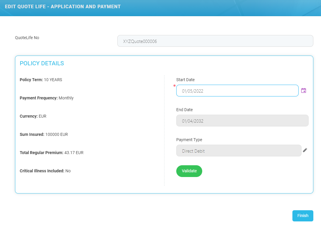Click the Currency EUR line
Image resolution: width=321 pixels, height=227 pixels.
[x=33, y=116]
